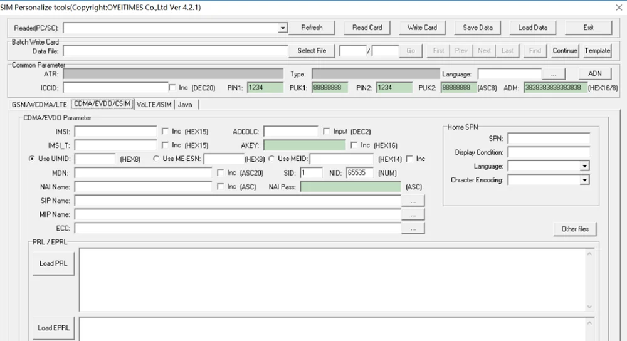Switch to the GSM/WCDMA/LTE tab
Screen dimensions: 627x341
(x=39, y=105)
